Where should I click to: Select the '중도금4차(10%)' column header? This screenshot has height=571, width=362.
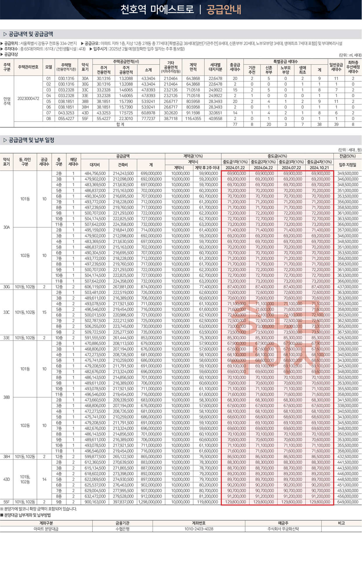[319, 162]
